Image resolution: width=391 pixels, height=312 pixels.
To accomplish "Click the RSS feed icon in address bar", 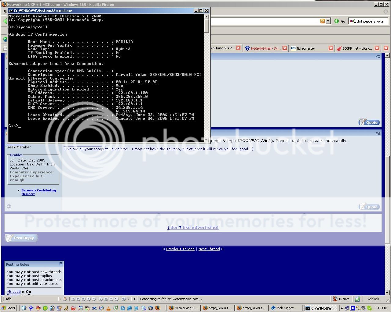I will (x=323, y=21).
